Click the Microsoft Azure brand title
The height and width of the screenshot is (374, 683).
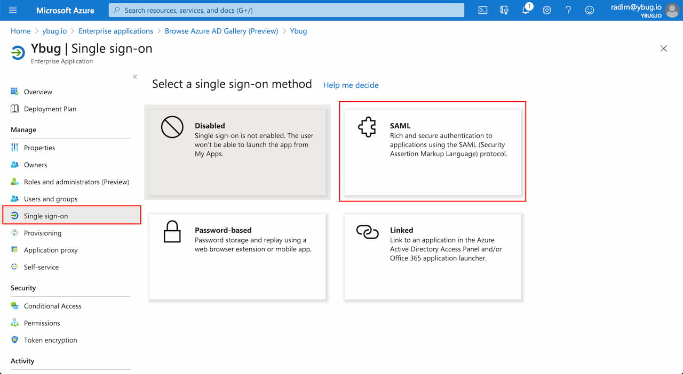coord(65,10)
